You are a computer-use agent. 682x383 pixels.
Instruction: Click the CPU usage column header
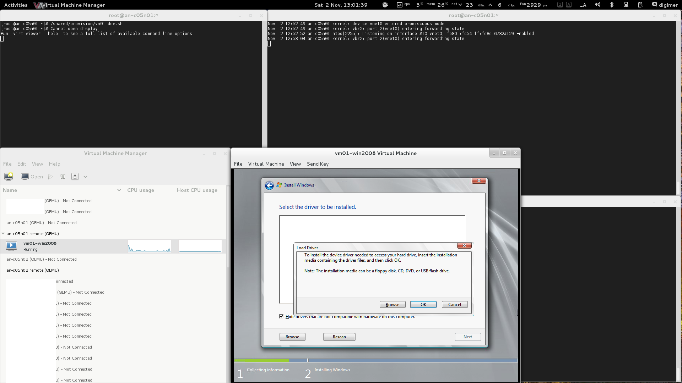point(141,190)
